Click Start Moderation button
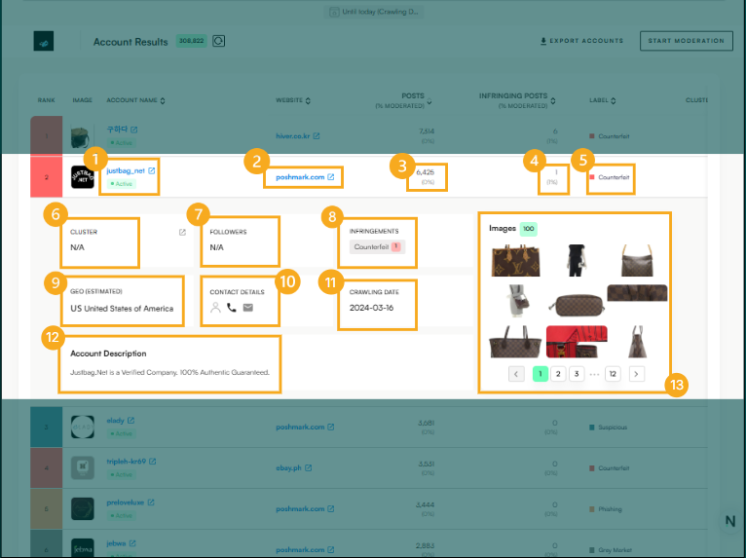Image resolution: width=746 pixels, height=558 pixels. [686, 41]
